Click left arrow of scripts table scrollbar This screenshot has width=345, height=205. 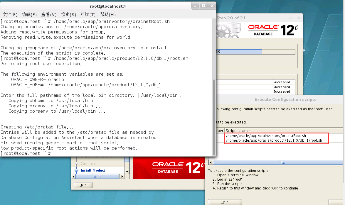pos(211,162)
